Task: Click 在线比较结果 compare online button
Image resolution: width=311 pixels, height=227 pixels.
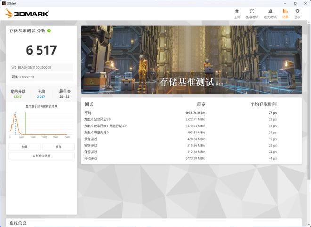Action: (x=41, y=156)
